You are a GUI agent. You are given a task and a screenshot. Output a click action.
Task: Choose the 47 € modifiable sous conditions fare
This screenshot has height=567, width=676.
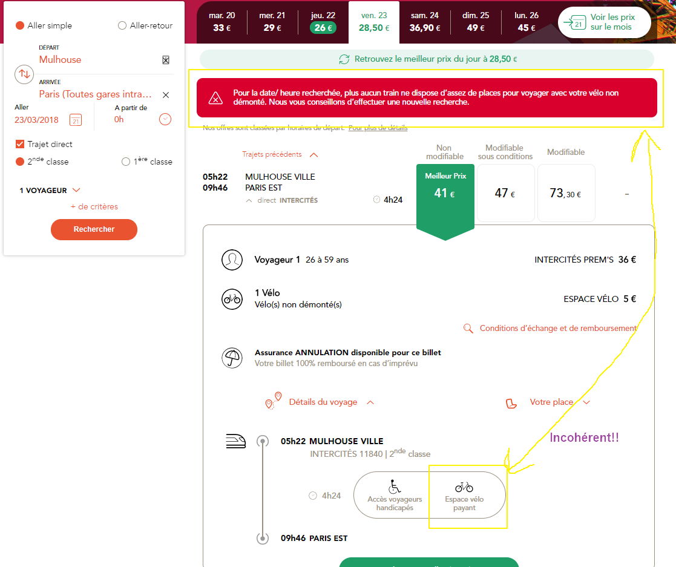505,193
